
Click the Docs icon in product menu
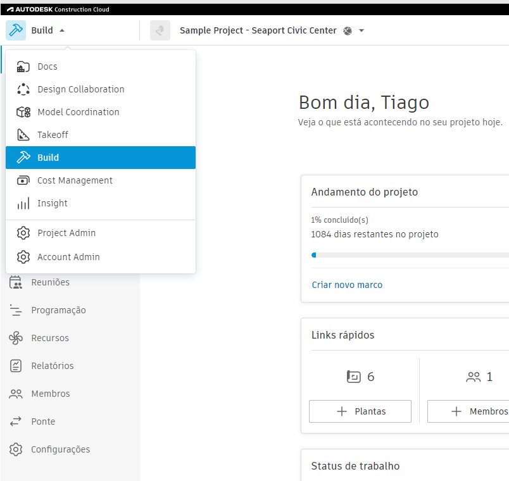pyautogui.click(x=23, y=66)
